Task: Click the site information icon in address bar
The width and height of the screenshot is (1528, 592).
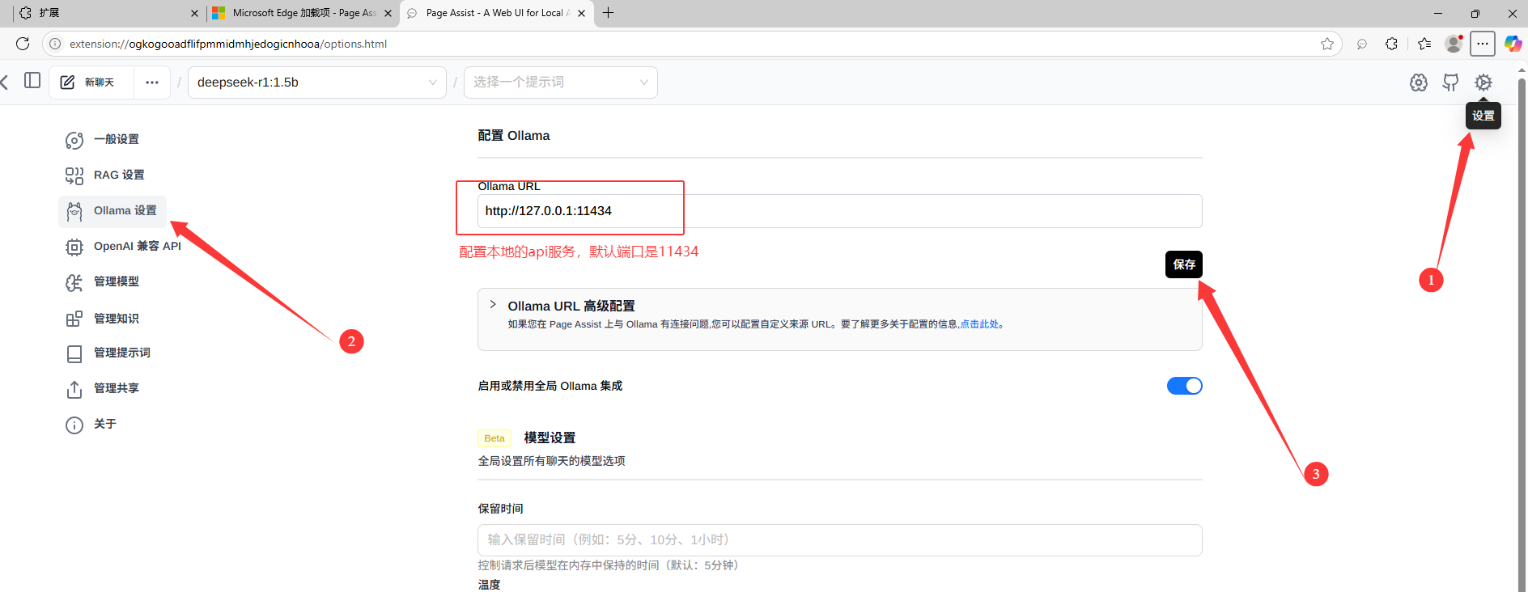Action: tap(55, 44)
